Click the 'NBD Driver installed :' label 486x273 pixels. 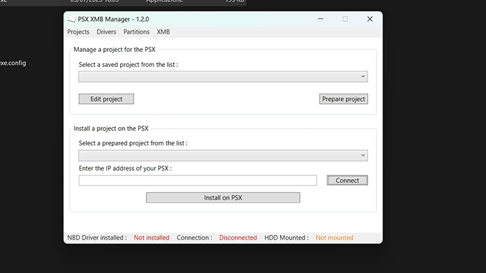click(97, 238)
